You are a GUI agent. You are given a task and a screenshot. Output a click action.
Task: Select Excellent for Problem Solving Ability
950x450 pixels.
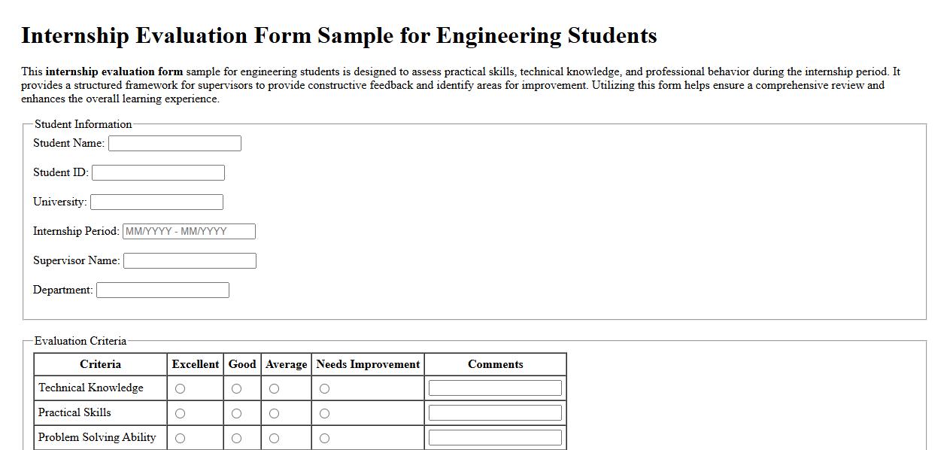(179, 437)
